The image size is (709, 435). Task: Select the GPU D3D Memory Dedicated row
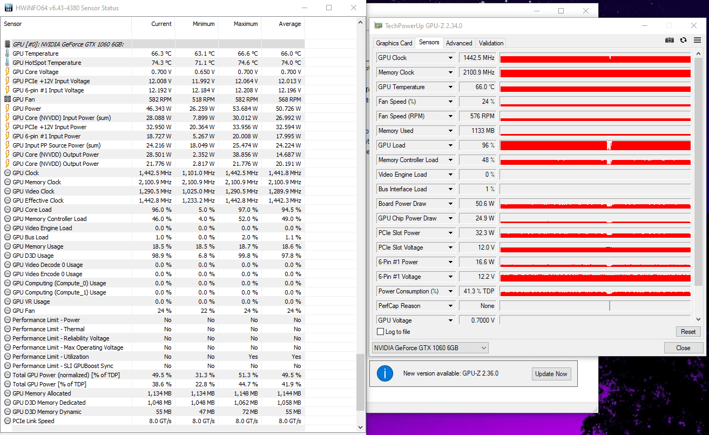[153, 403]
